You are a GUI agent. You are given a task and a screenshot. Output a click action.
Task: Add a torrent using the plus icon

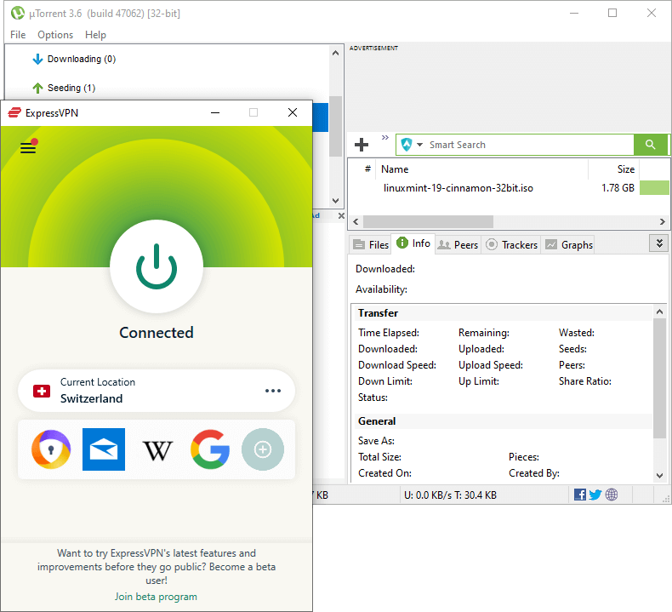(x=362, y=145)
